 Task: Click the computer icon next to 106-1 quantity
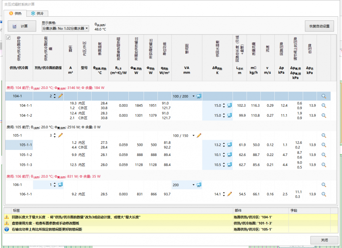(x=60, y=185)
